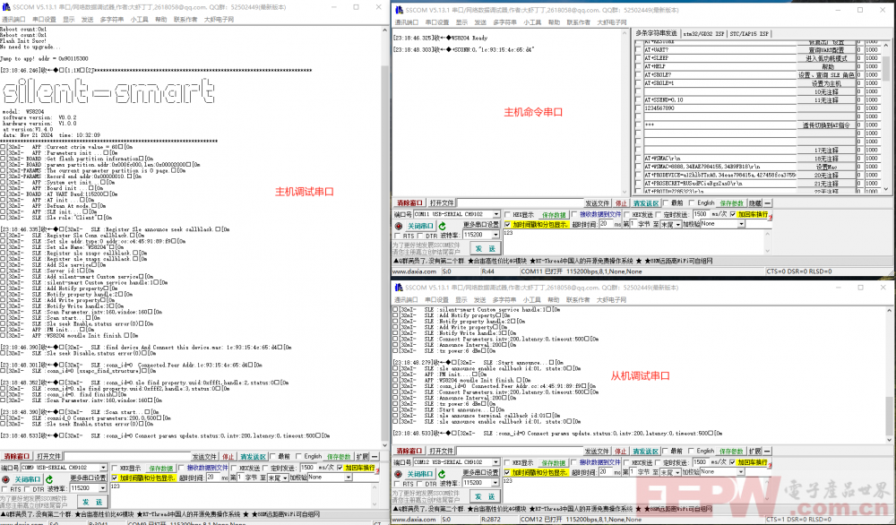Click 超时时间 20 ms field in COM12 window
The image size is (896, 525).
(606, 472)
